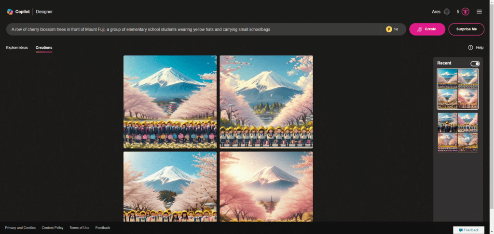Open the bottom-right pink pagoda image
Screen dimensions: 494x234
point(266,186)
